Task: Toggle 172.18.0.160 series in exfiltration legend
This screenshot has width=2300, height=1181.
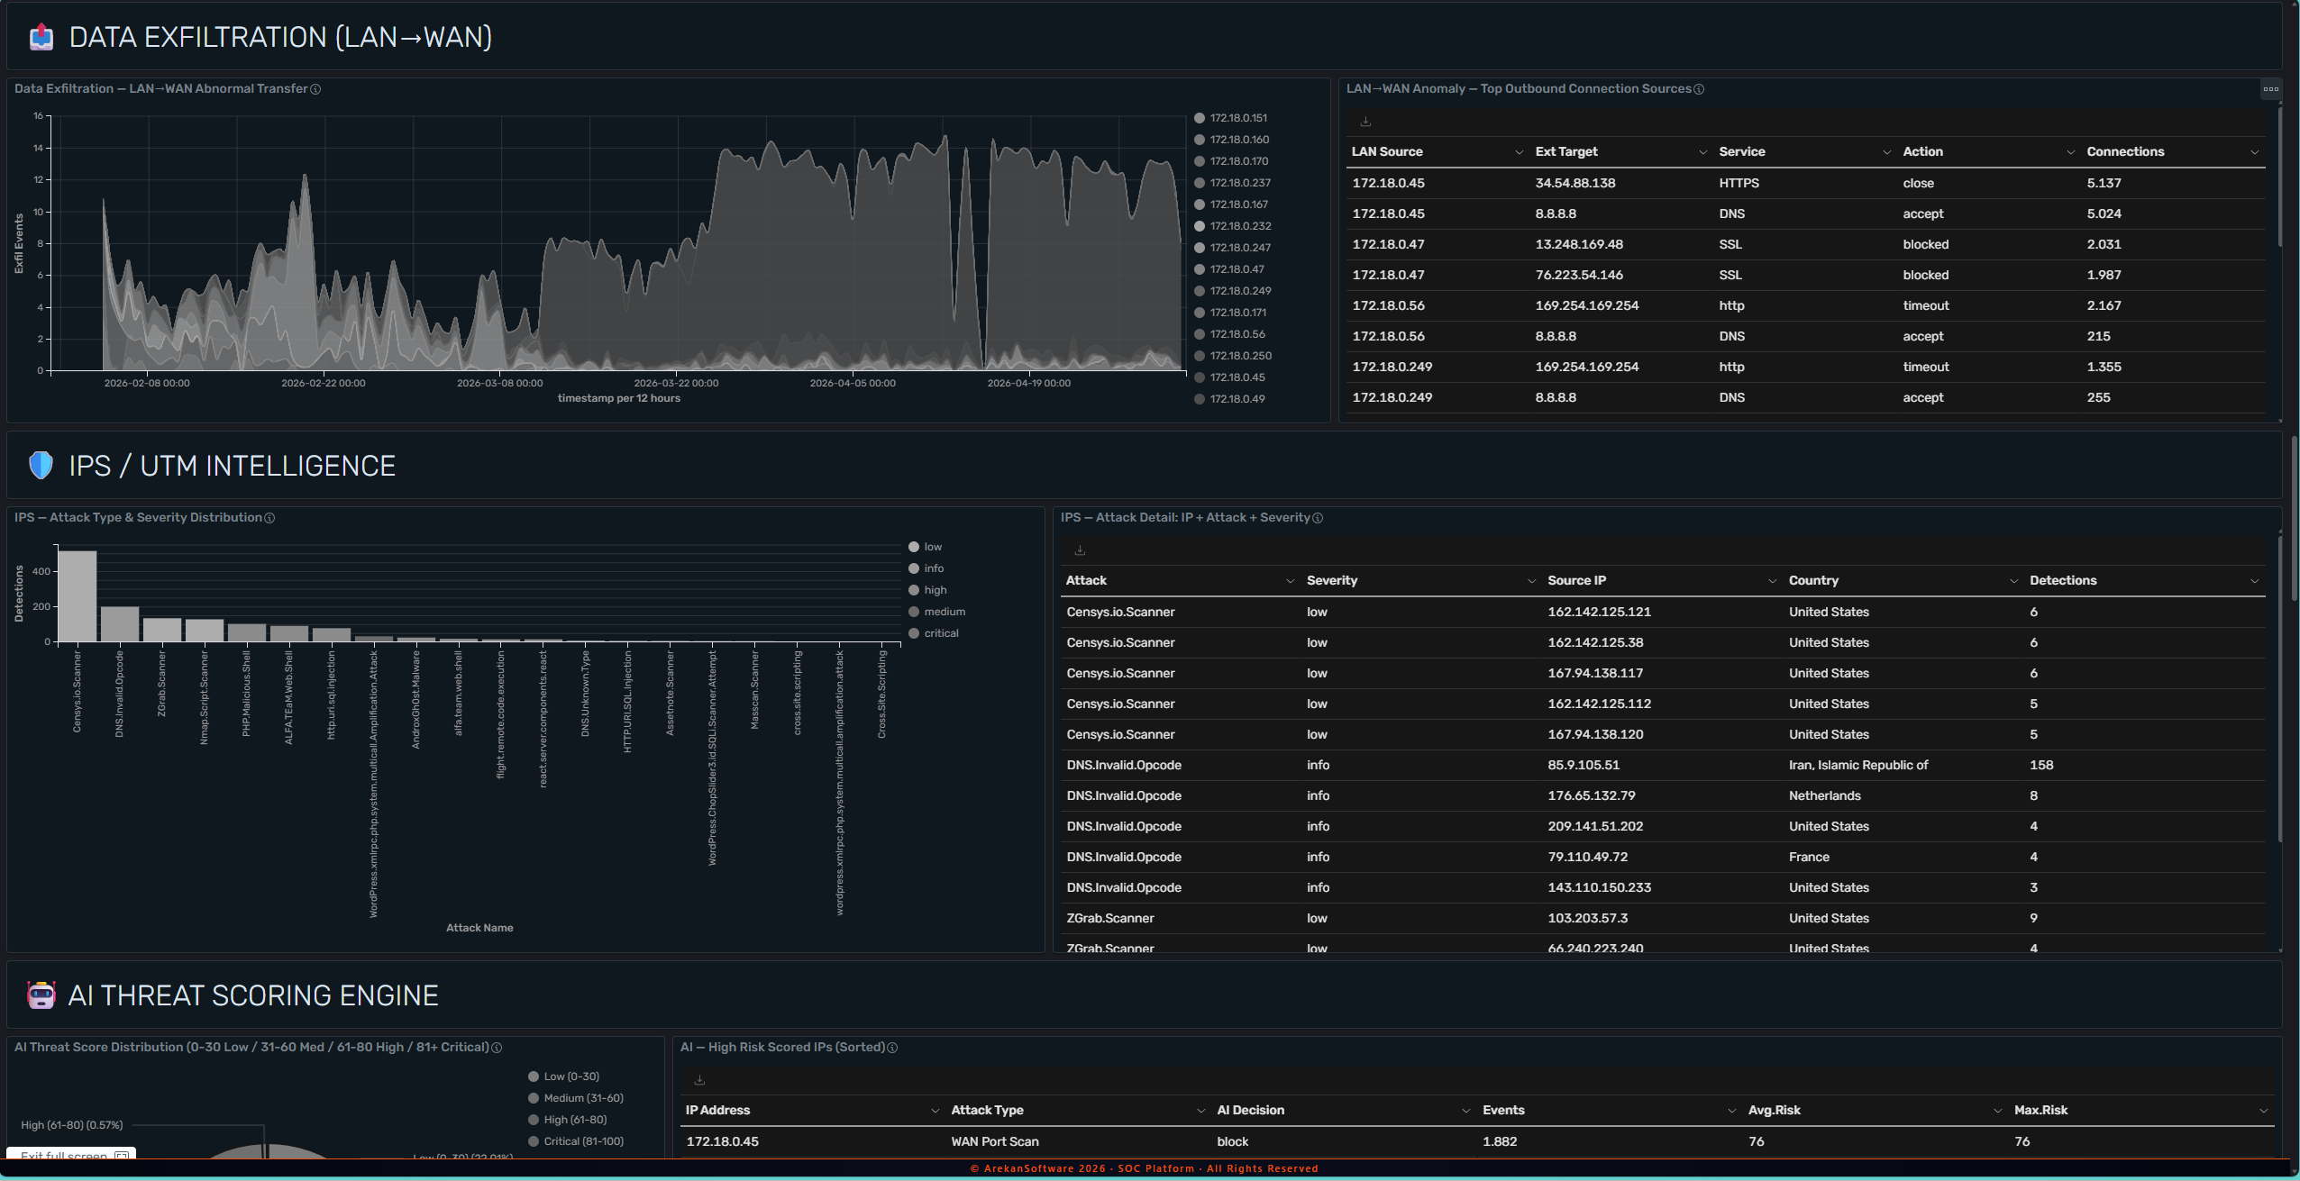Action: pos(1232,140)
